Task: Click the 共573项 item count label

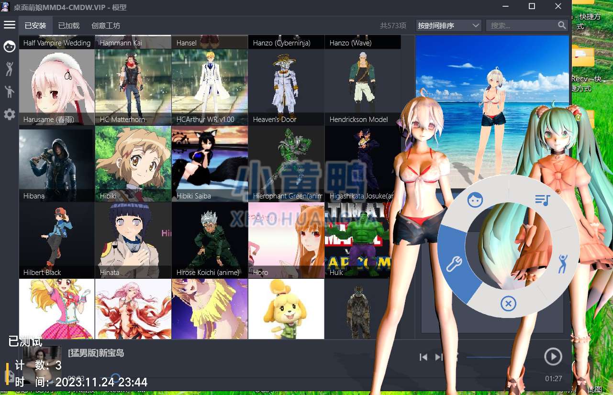Action: tap(393, 25)
